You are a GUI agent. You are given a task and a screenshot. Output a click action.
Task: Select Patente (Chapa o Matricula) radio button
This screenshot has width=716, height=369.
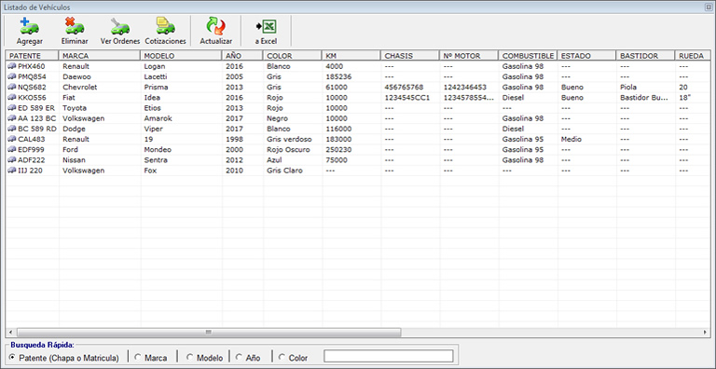(x=12, y=358)
